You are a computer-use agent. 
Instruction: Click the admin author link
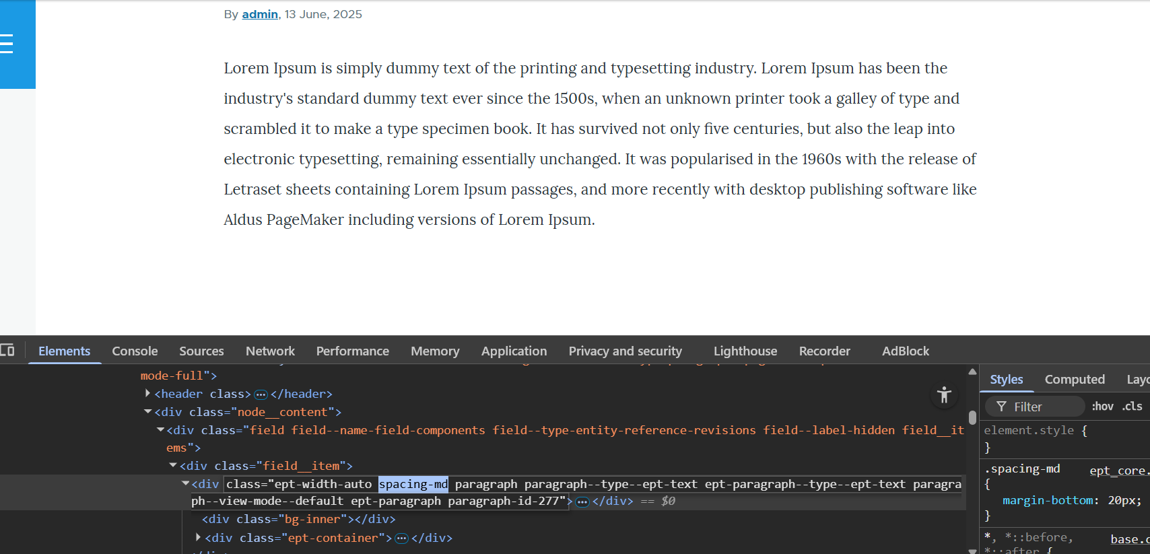260,14
